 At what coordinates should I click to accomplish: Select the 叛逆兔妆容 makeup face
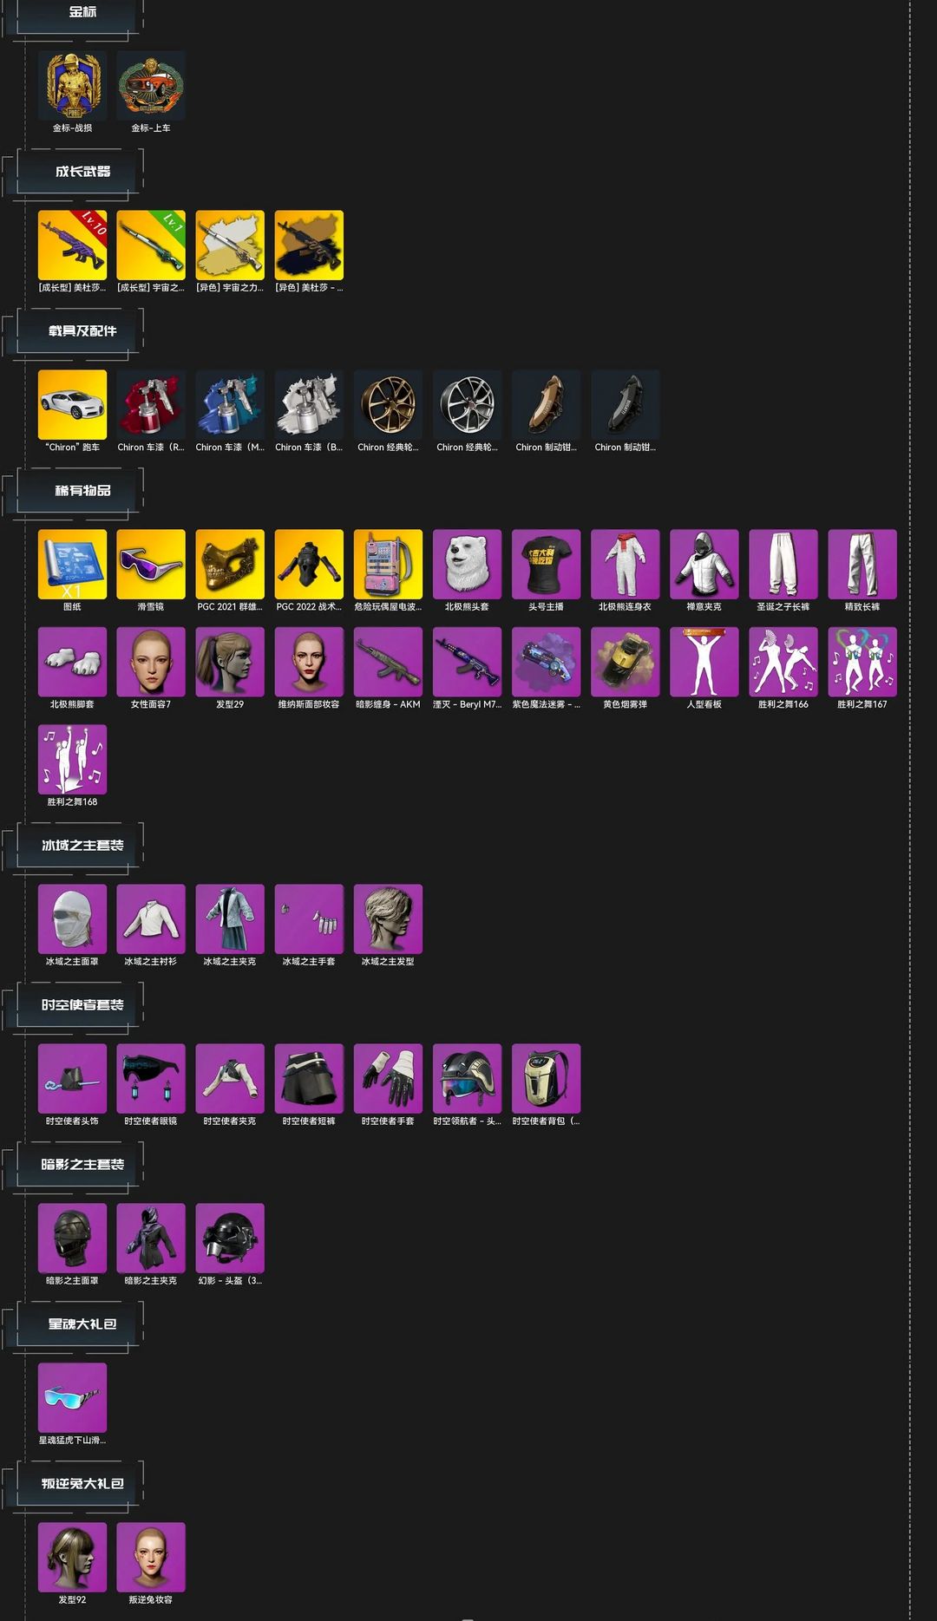pos(151,1557)
